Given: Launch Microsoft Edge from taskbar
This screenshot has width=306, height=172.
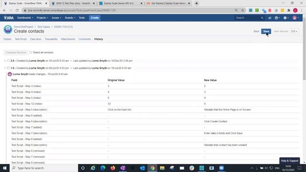Looking at the screenshot, I should (x=103, y=168).
